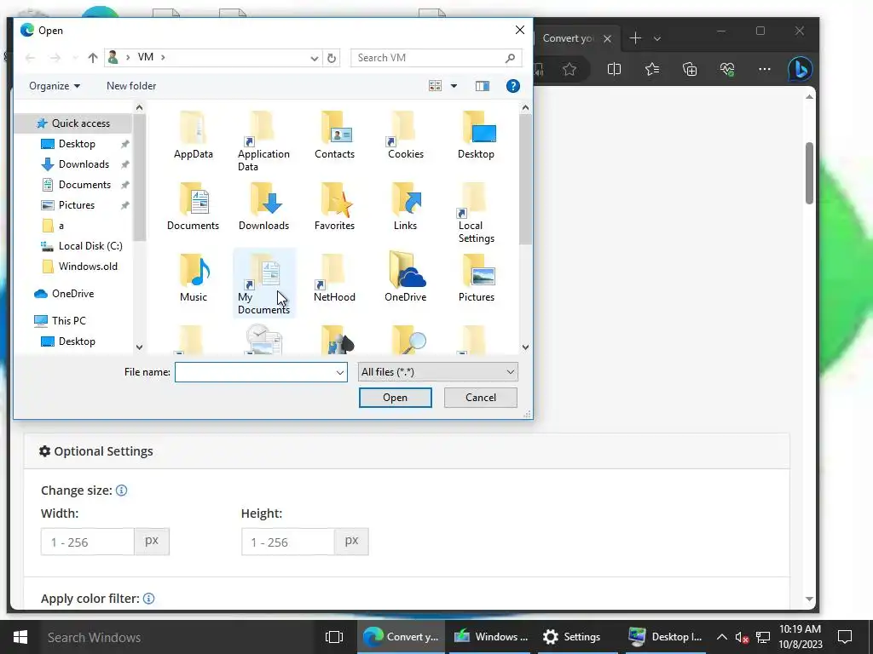
Task: Open a new Edge tab
Action: coord(635,38)
